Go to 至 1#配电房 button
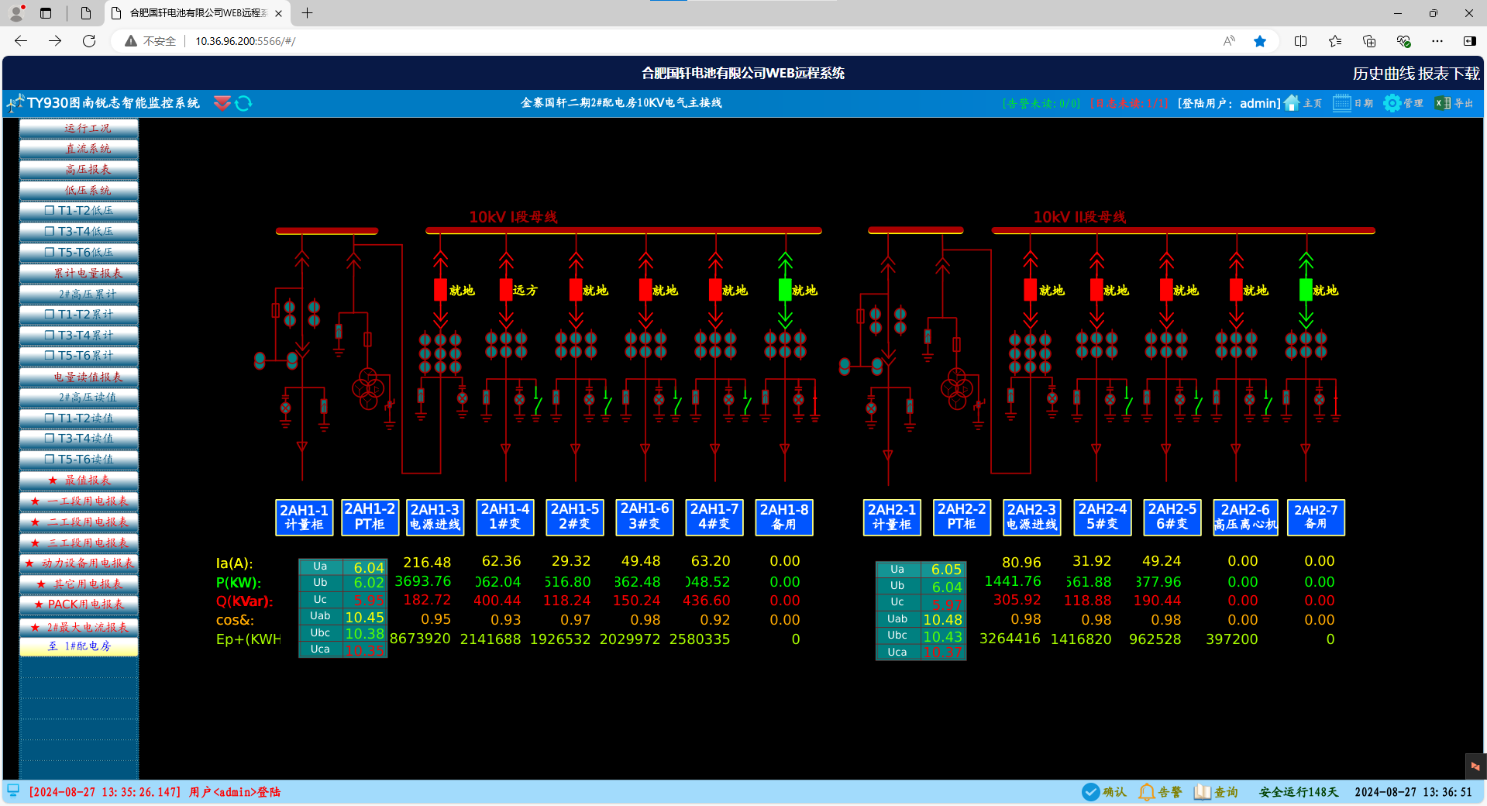 [79, 646]
